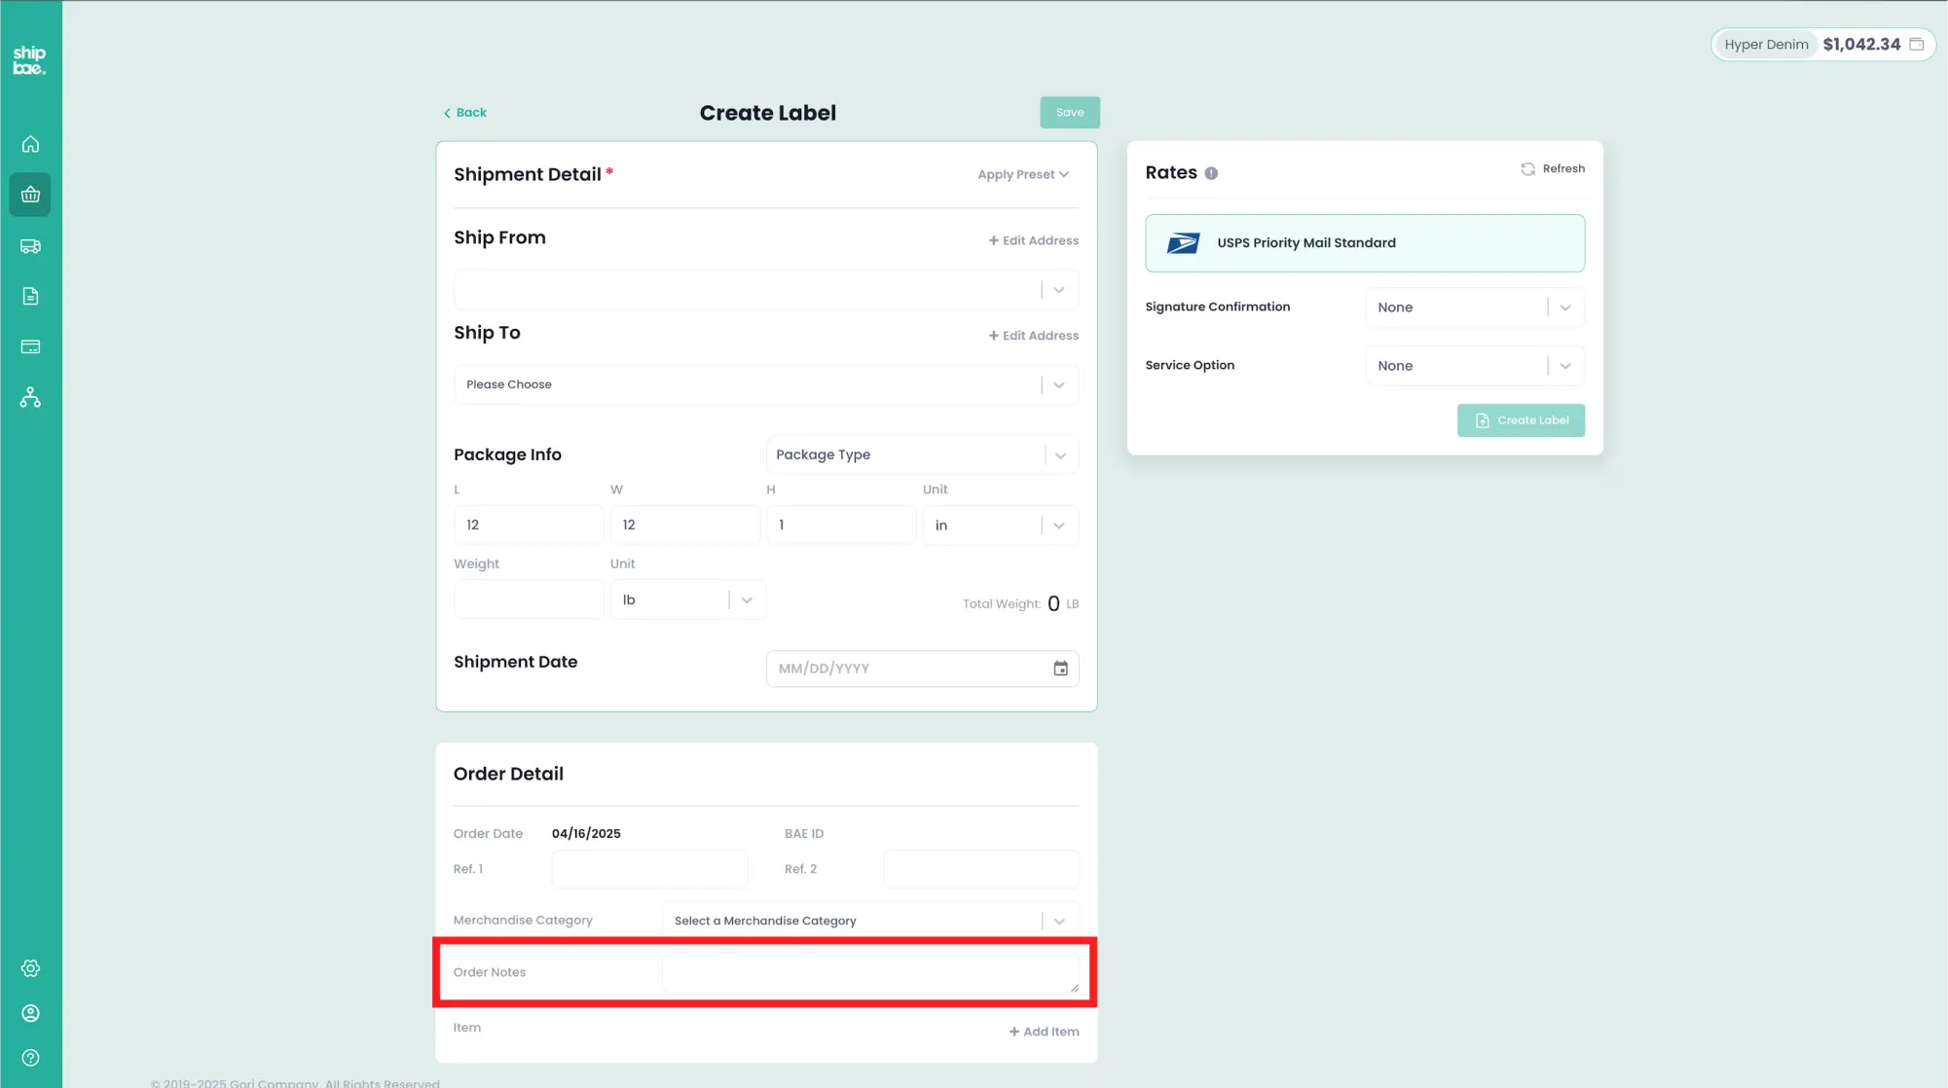Open the dimension Unit dropdown showing in
Screen dimensions: 1948x1088
[1001, 525]
